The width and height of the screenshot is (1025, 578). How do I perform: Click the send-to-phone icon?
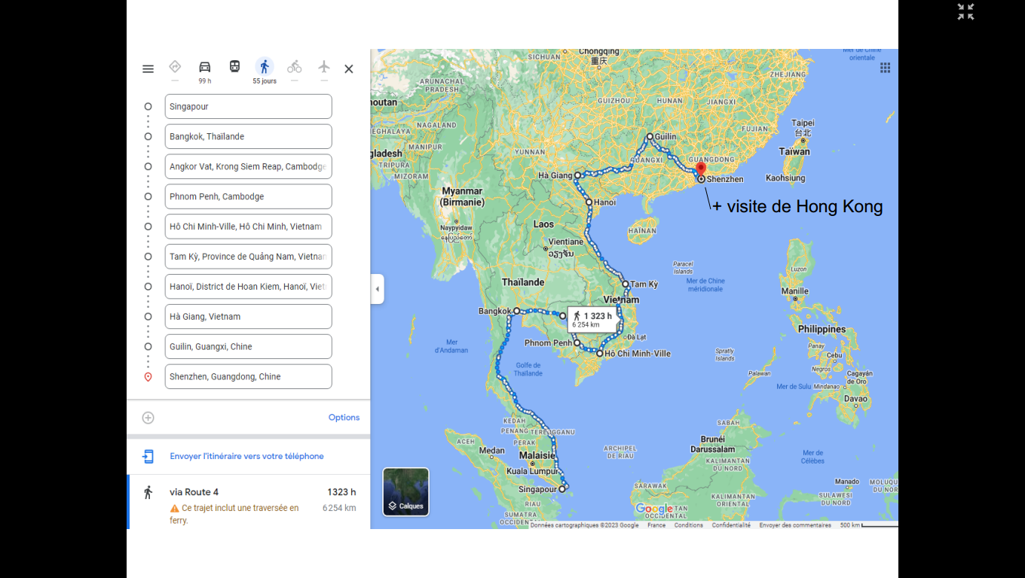tap(148, 456)
